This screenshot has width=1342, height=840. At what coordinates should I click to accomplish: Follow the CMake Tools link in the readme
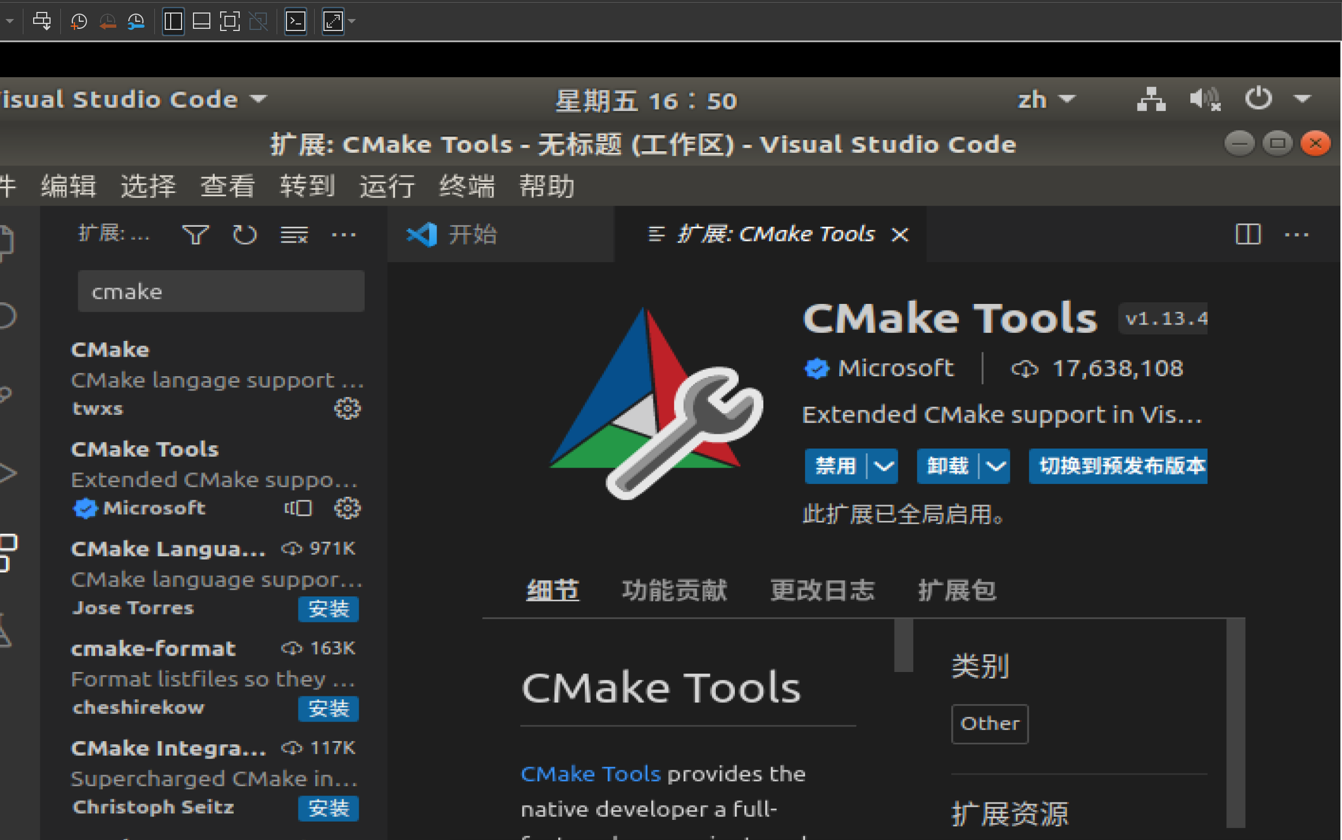click(591, 774)
